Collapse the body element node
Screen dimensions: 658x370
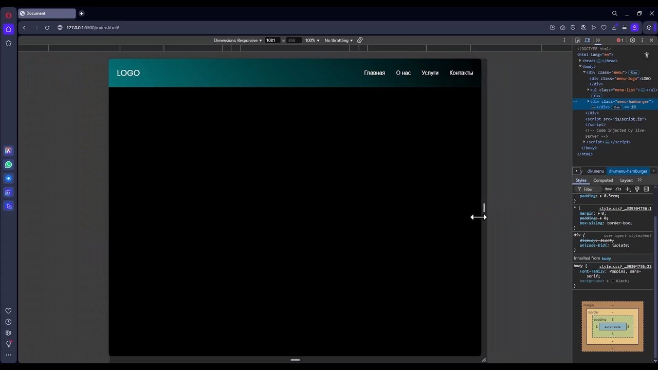[580, 66]
